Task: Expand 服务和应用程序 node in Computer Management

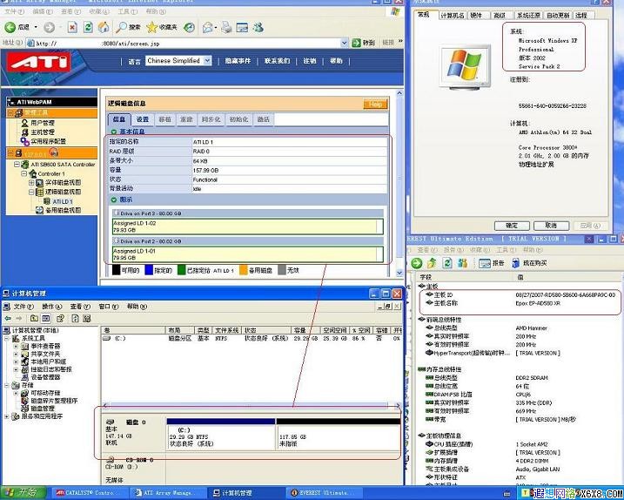Action: tap(6, 416)
